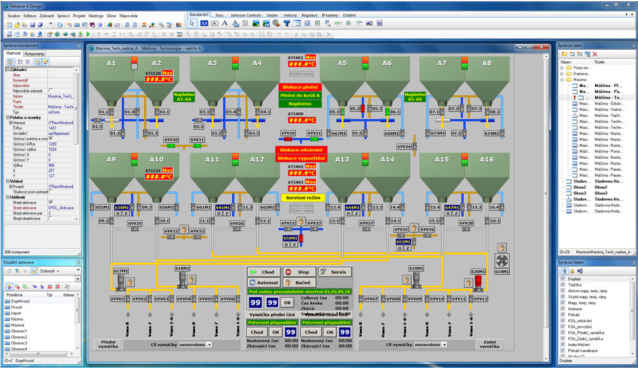Click the red pump icon below 620M1
The width and height of the screenshot is (638, 368).
(478, 283)
